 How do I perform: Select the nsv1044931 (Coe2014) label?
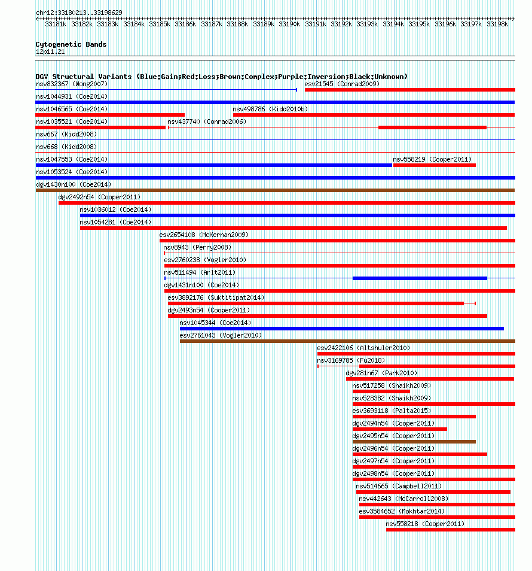(x=72, y=96)
